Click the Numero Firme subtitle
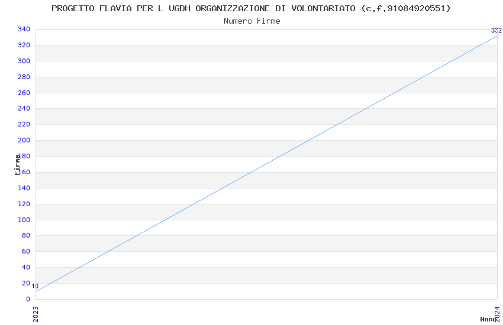503x325 pixels. (252, 21)
